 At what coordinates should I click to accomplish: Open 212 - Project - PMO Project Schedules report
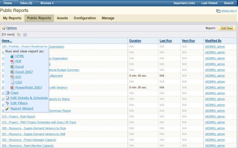tap(39, 122)
